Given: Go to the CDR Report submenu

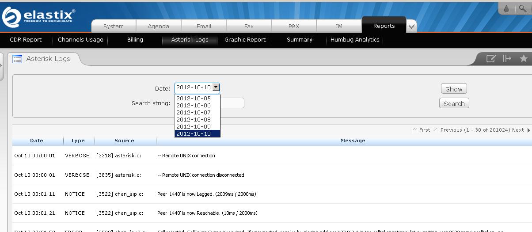Looking at the screenshot, I should pyautogui.click(x=26, y=40).
